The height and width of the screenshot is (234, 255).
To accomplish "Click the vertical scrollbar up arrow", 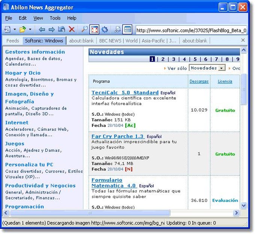I will pyautogui.click(x=244, y=50).
